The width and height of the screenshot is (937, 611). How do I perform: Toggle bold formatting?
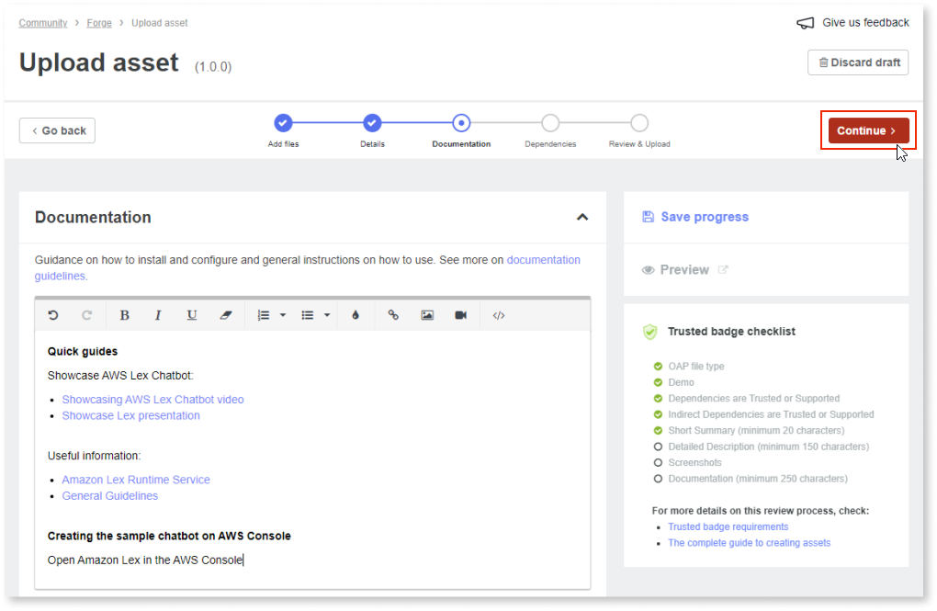124,315
